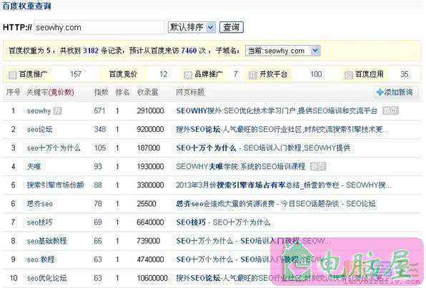This screenshot has width=426, height=288.
Task: Click the 百度应用 icon
Action: [349, 75]
